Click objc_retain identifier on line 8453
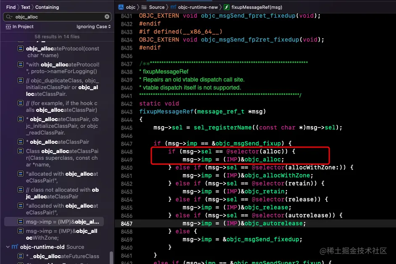This screenshot has height=264, width=396. [264, 191]
